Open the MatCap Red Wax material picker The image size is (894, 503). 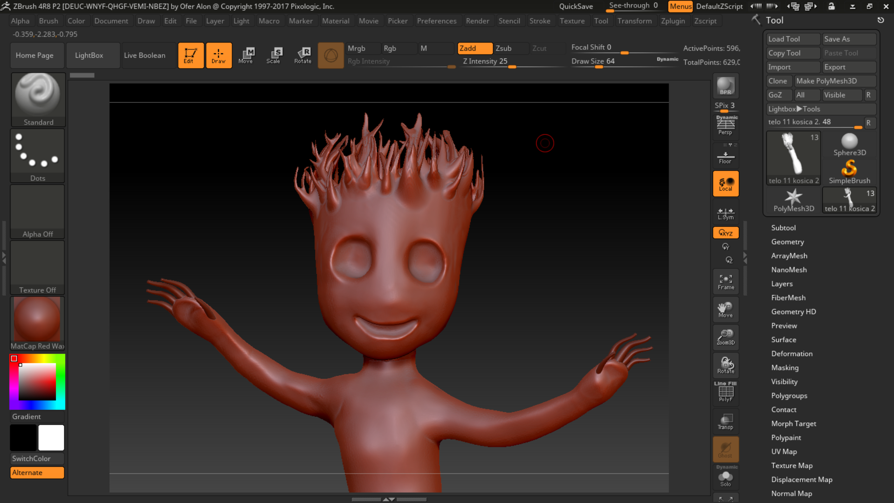tap(38, 323)
